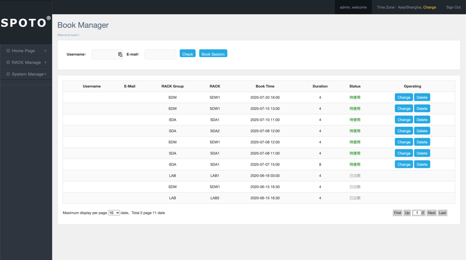Change the SDA2 booking

point(403,131)
